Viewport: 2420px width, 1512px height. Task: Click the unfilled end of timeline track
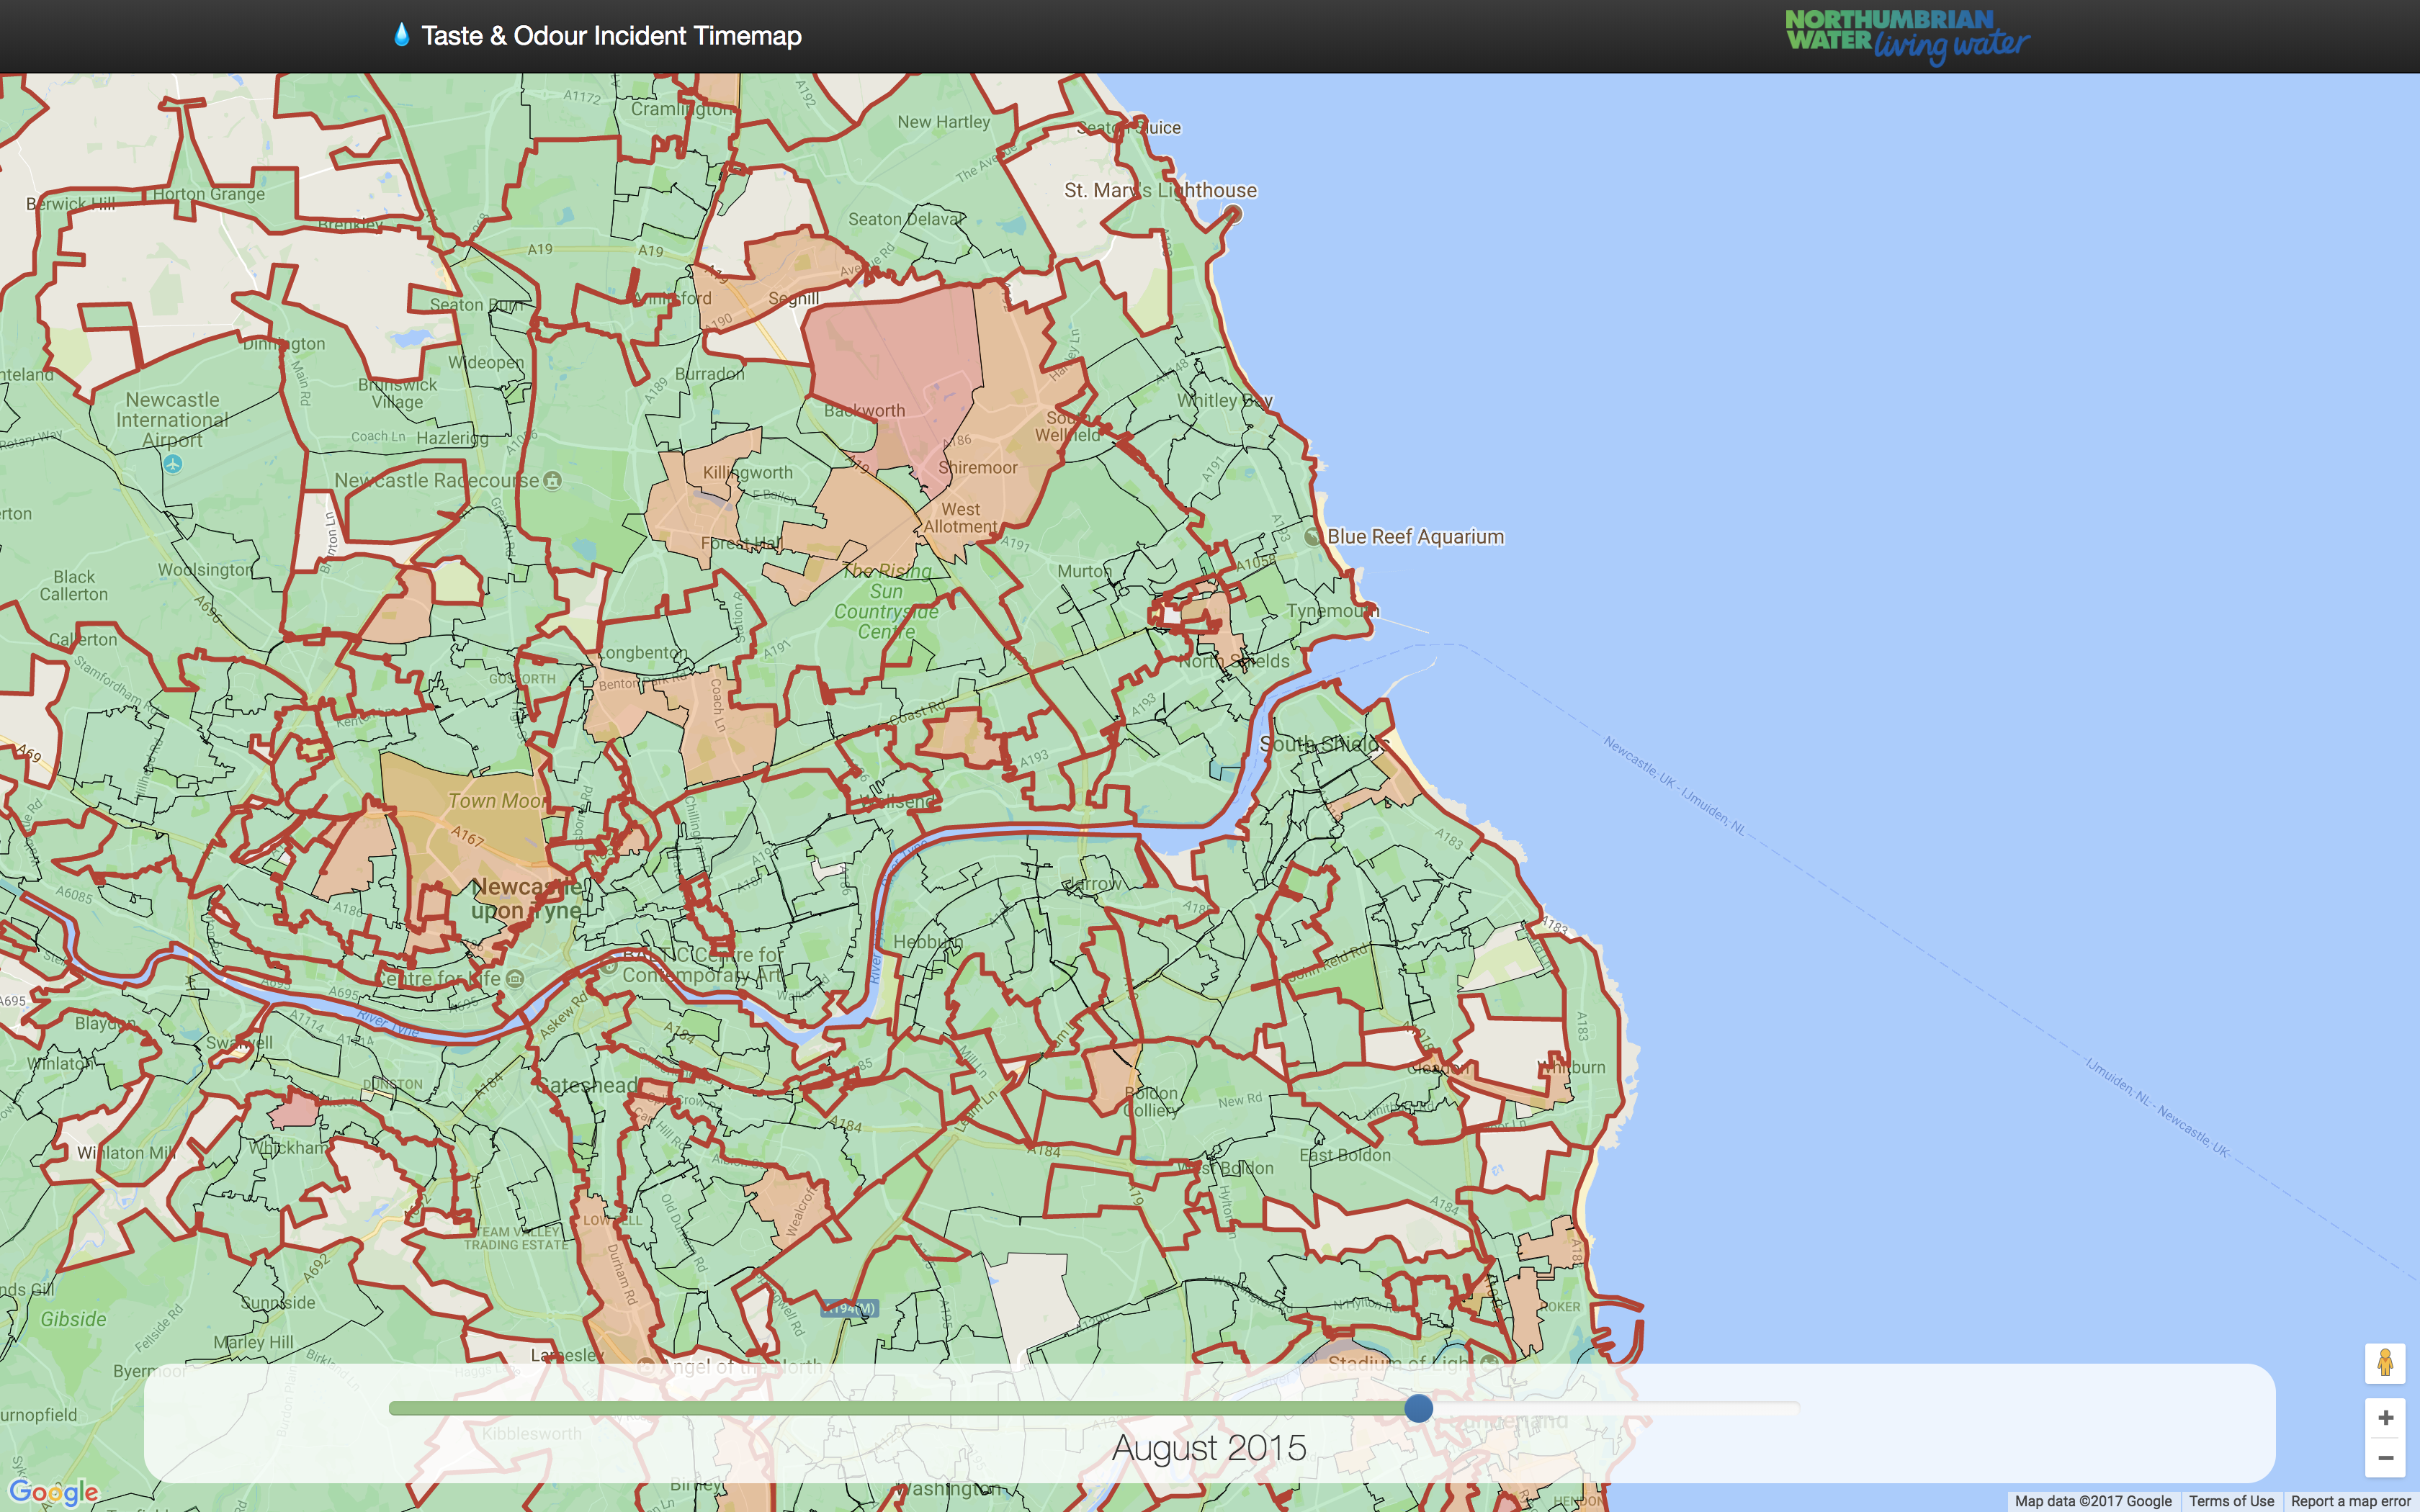point(1780,1408)
